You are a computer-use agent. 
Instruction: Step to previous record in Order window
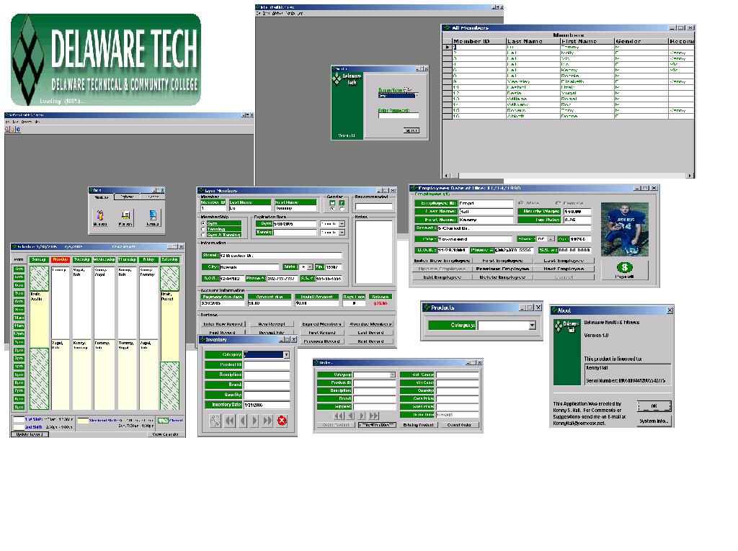pos(351,416)
